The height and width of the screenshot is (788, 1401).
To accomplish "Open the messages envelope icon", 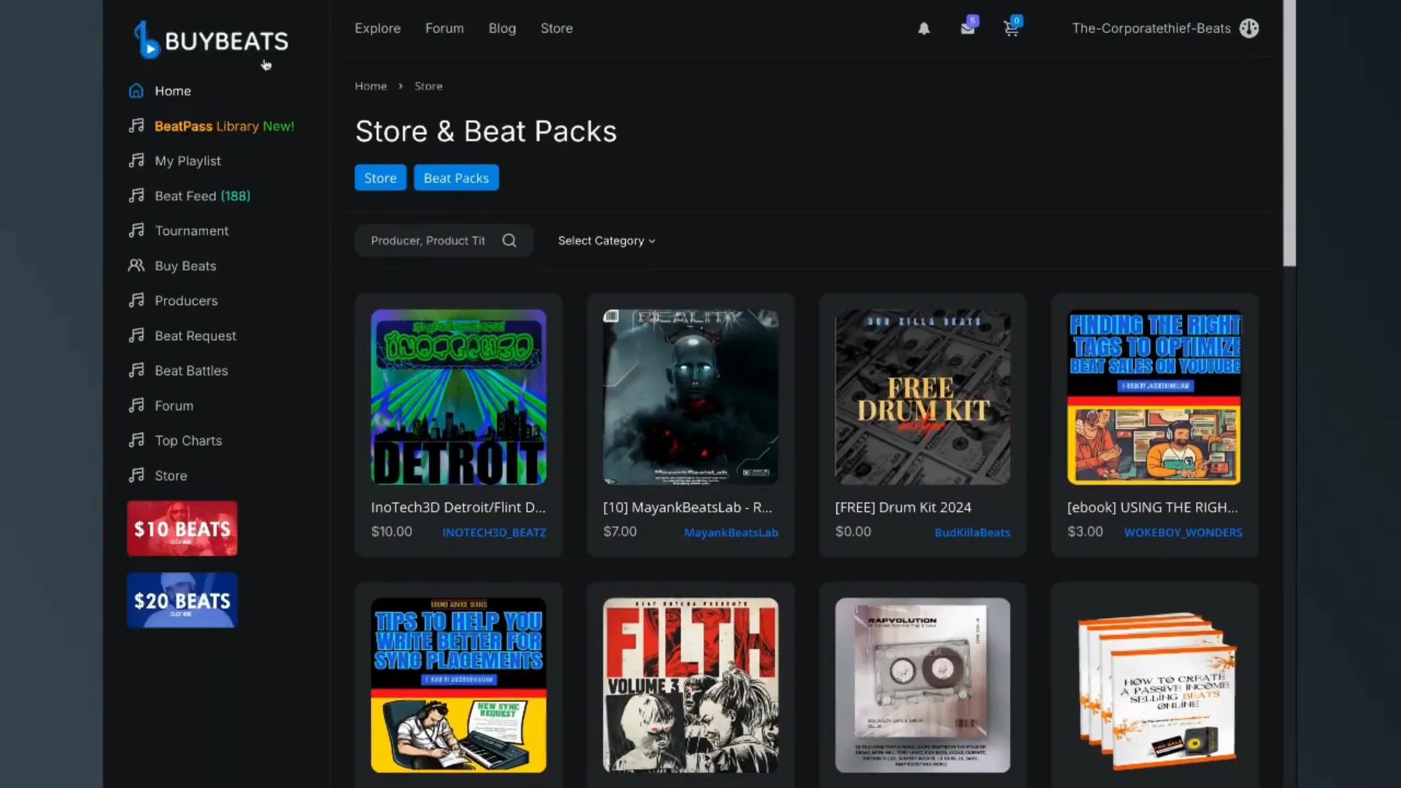I will pyautogui.click(x=968, y=28).
